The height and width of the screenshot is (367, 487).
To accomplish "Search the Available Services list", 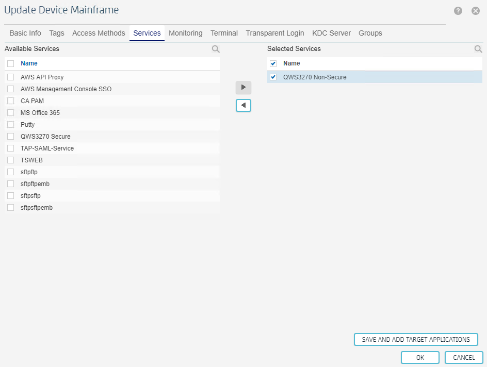I will click(216, 49).
